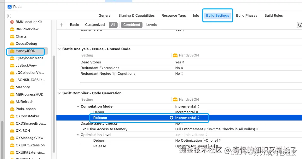Switch to the Build Settings tab
302x159 pixels.
click(218, 15)
